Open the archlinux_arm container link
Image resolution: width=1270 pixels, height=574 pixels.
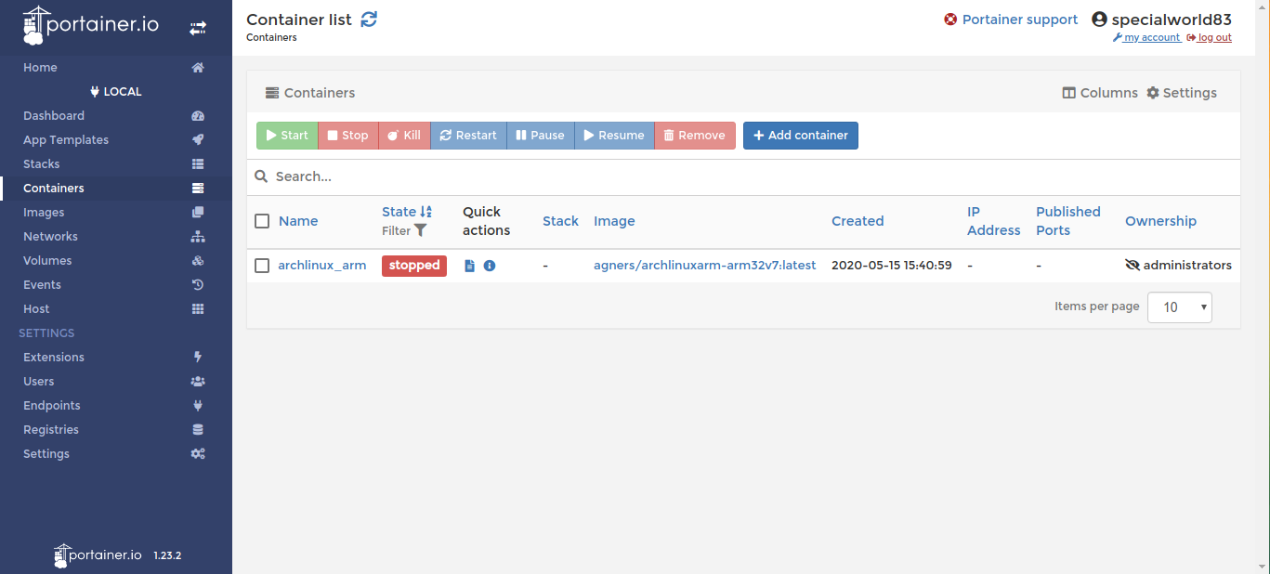coord(321,266)
